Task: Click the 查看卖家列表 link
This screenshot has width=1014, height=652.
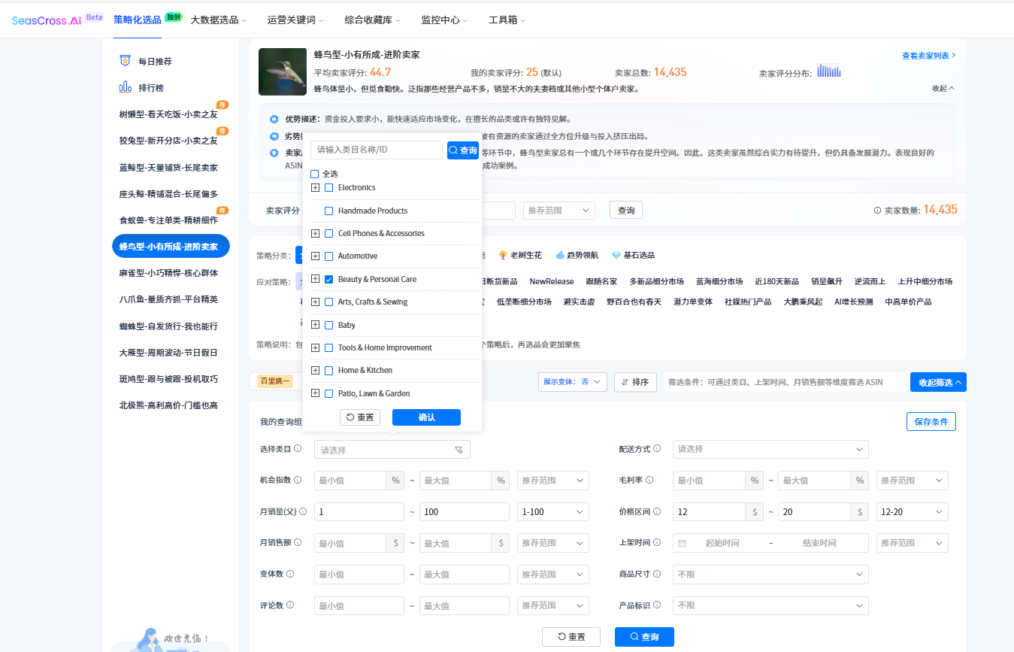Action: [929, 56]
